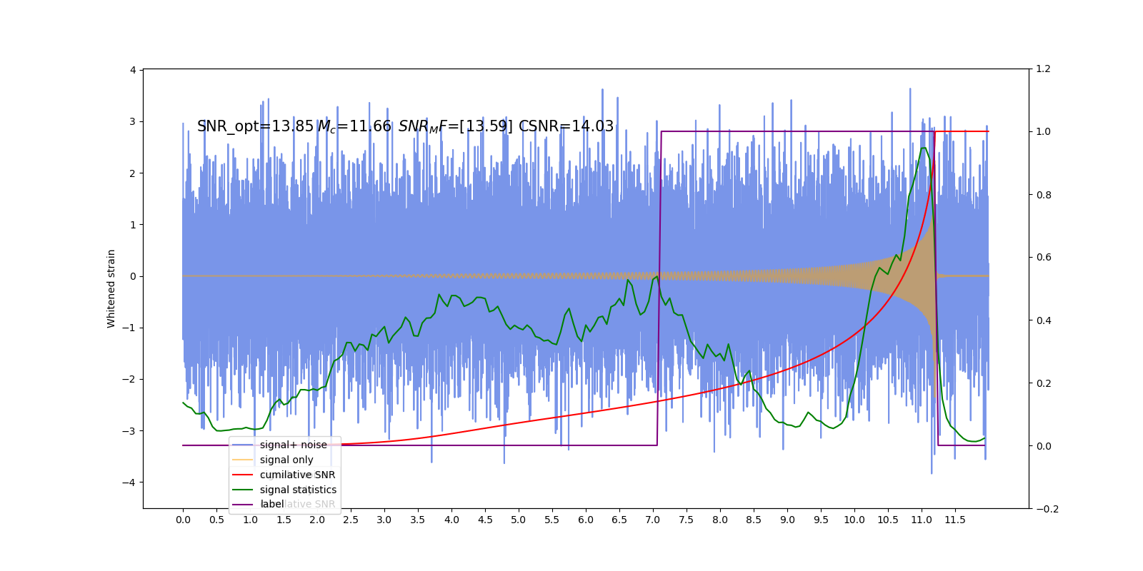This screenshot has width=1143, height=571.
Task: Click the right y-axis tick label 1.2
Action: click(x=1043, y=69)
